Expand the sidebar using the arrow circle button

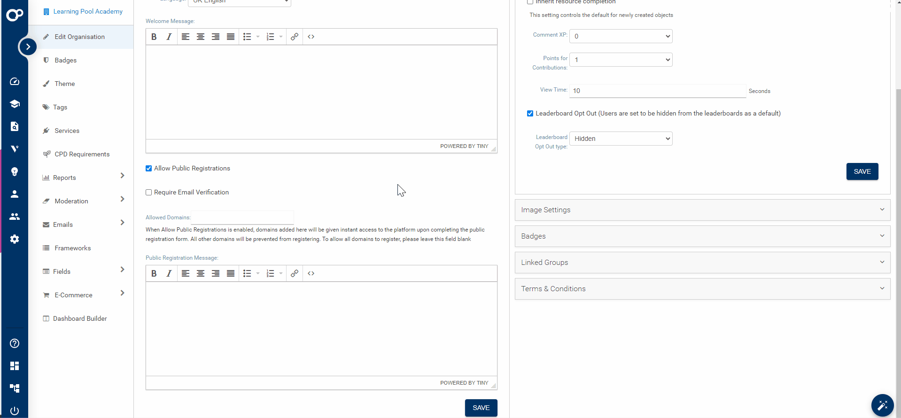coord(28,46)
